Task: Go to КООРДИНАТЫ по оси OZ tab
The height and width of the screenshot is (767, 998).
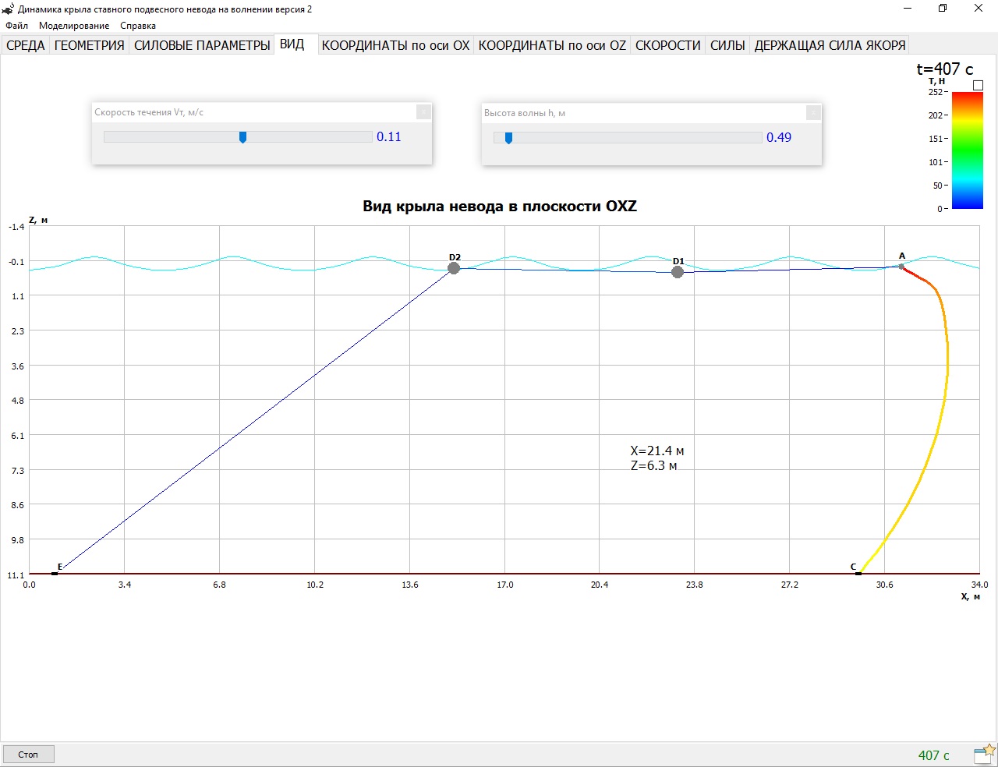Action: tap(552, 45)
